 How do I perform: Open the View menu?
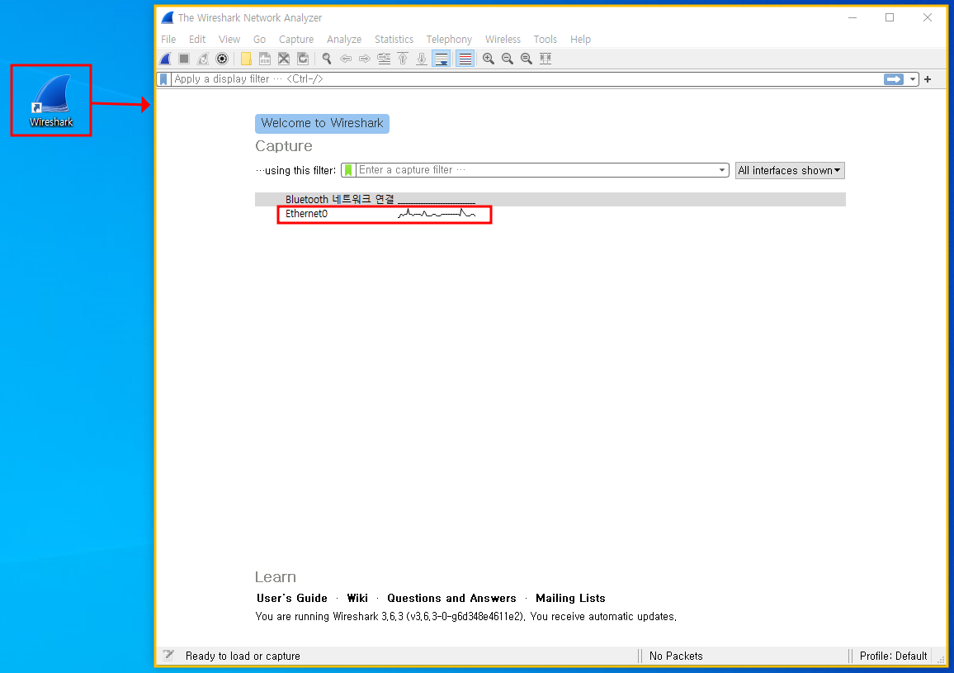[x=229, y=39]
